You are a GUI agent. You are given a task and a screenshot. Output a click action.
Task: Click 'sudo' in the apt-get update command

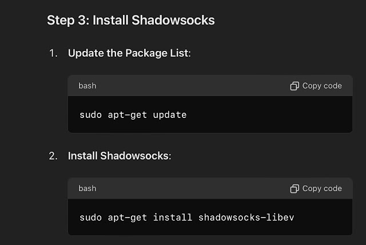pyautogui.click(x=90, y=115)
